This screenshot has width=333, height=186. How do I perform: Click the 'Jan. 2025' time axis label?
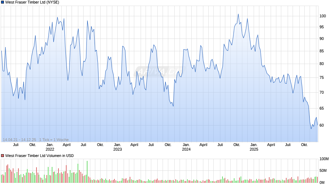pyautogui.click(x=254, y=147)
